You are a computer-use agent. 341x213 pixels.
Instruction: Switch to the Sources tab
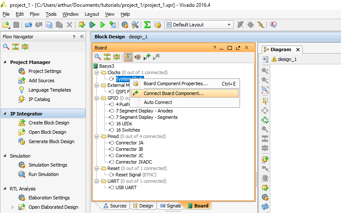[115, 206]
